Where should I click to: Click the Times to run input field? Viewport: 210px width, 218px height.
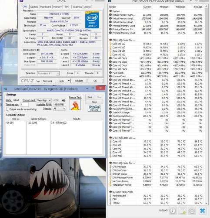click(x=24, y=105)
